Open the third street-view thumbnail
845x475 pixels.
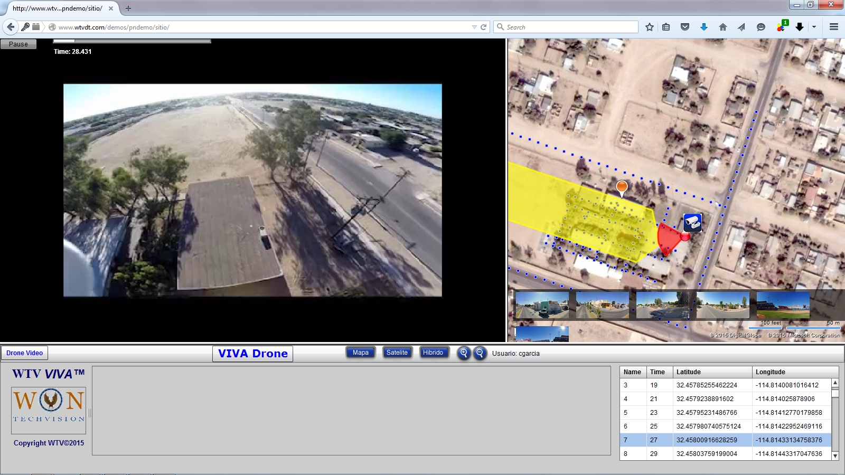click(662, 305)
